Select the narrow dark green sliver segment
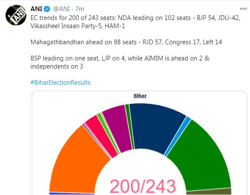 (129, 127)
